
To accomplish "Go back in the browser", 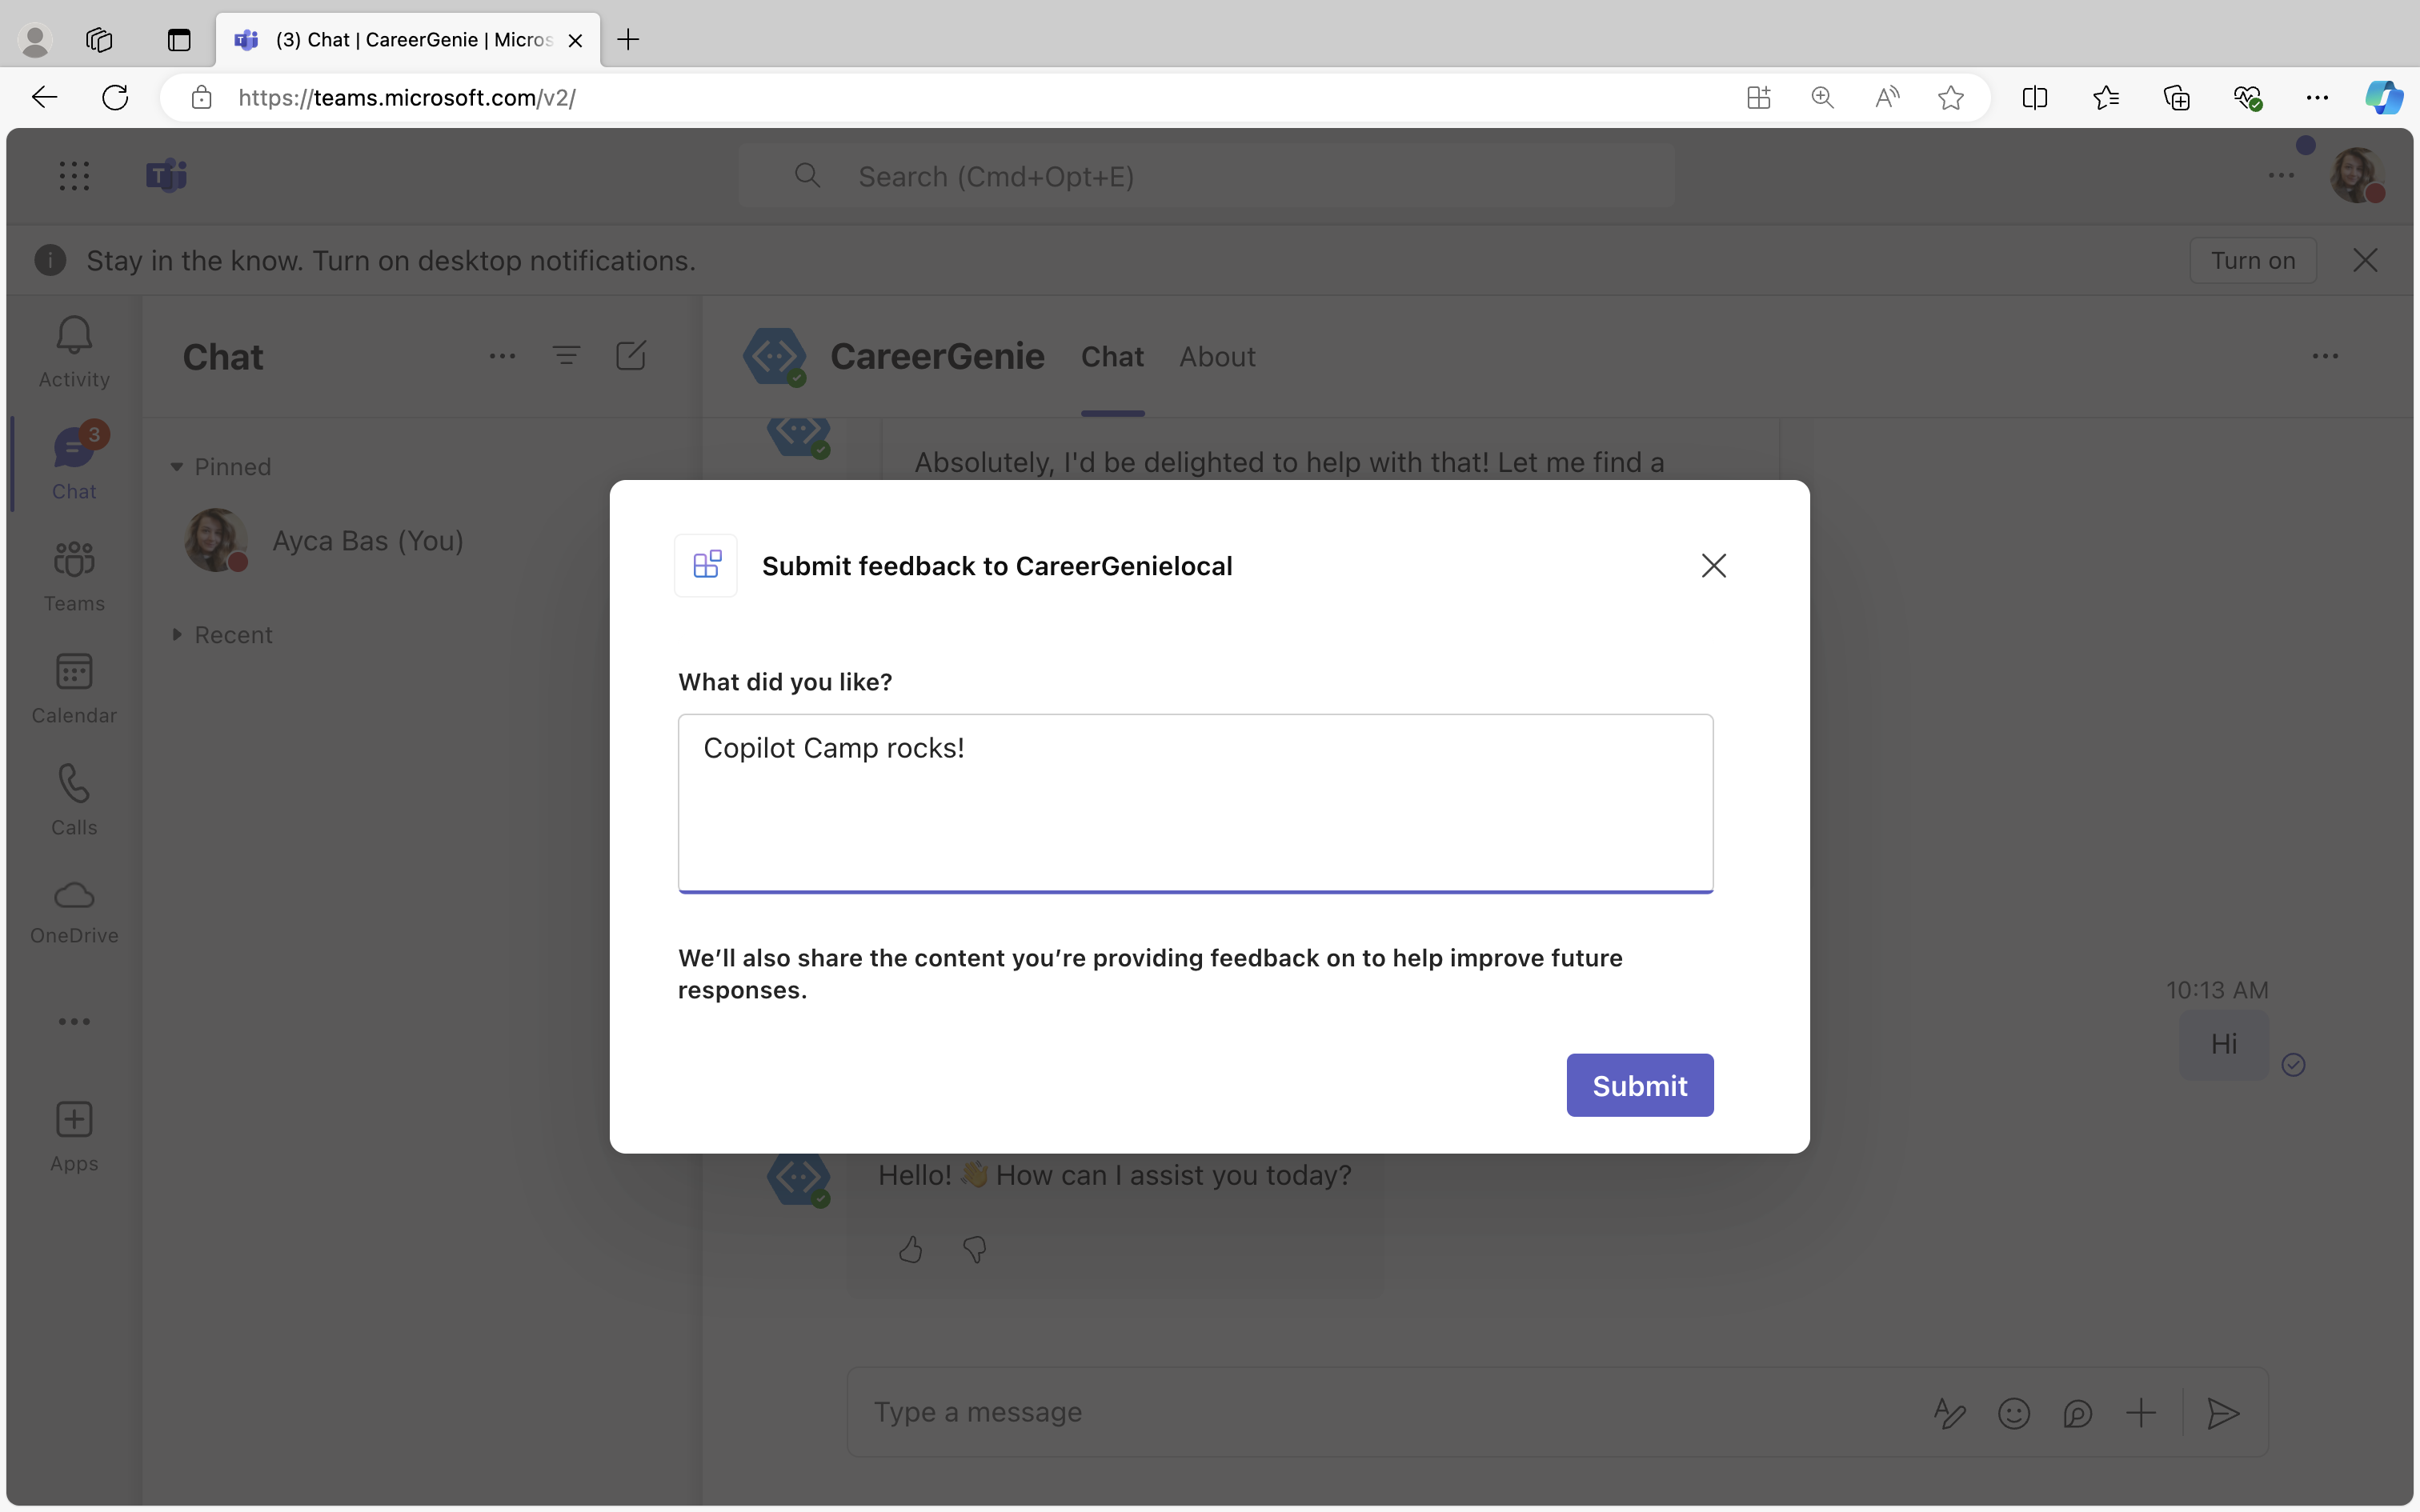I will pos(44,97).
